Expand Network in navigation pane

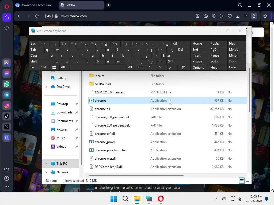[46, 172]
